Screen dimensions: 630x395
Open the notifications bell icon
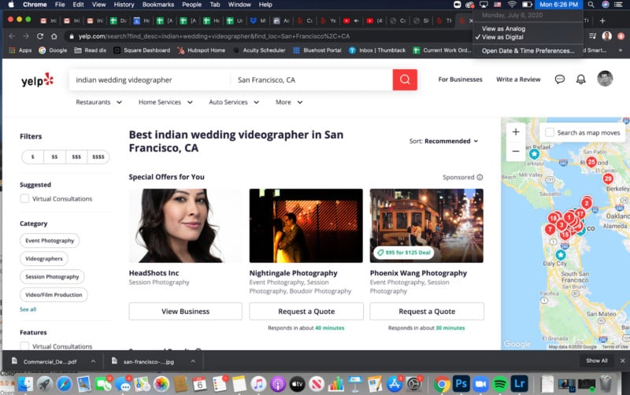(581, 79)
